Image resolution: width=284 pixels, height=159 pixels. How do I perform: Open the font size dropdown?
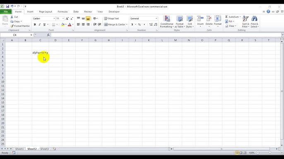(63, 19)
